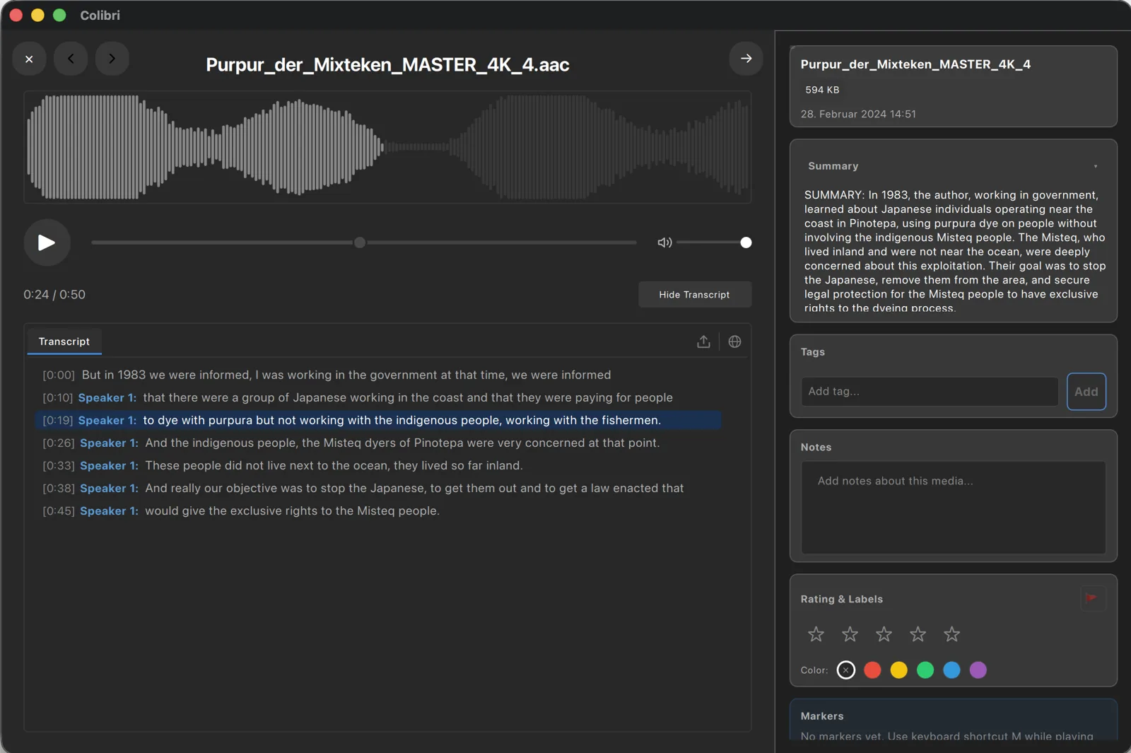Open transcript language options via globe icon
The width and height of the screenshot is (1131, 753).
coord(734,342)
